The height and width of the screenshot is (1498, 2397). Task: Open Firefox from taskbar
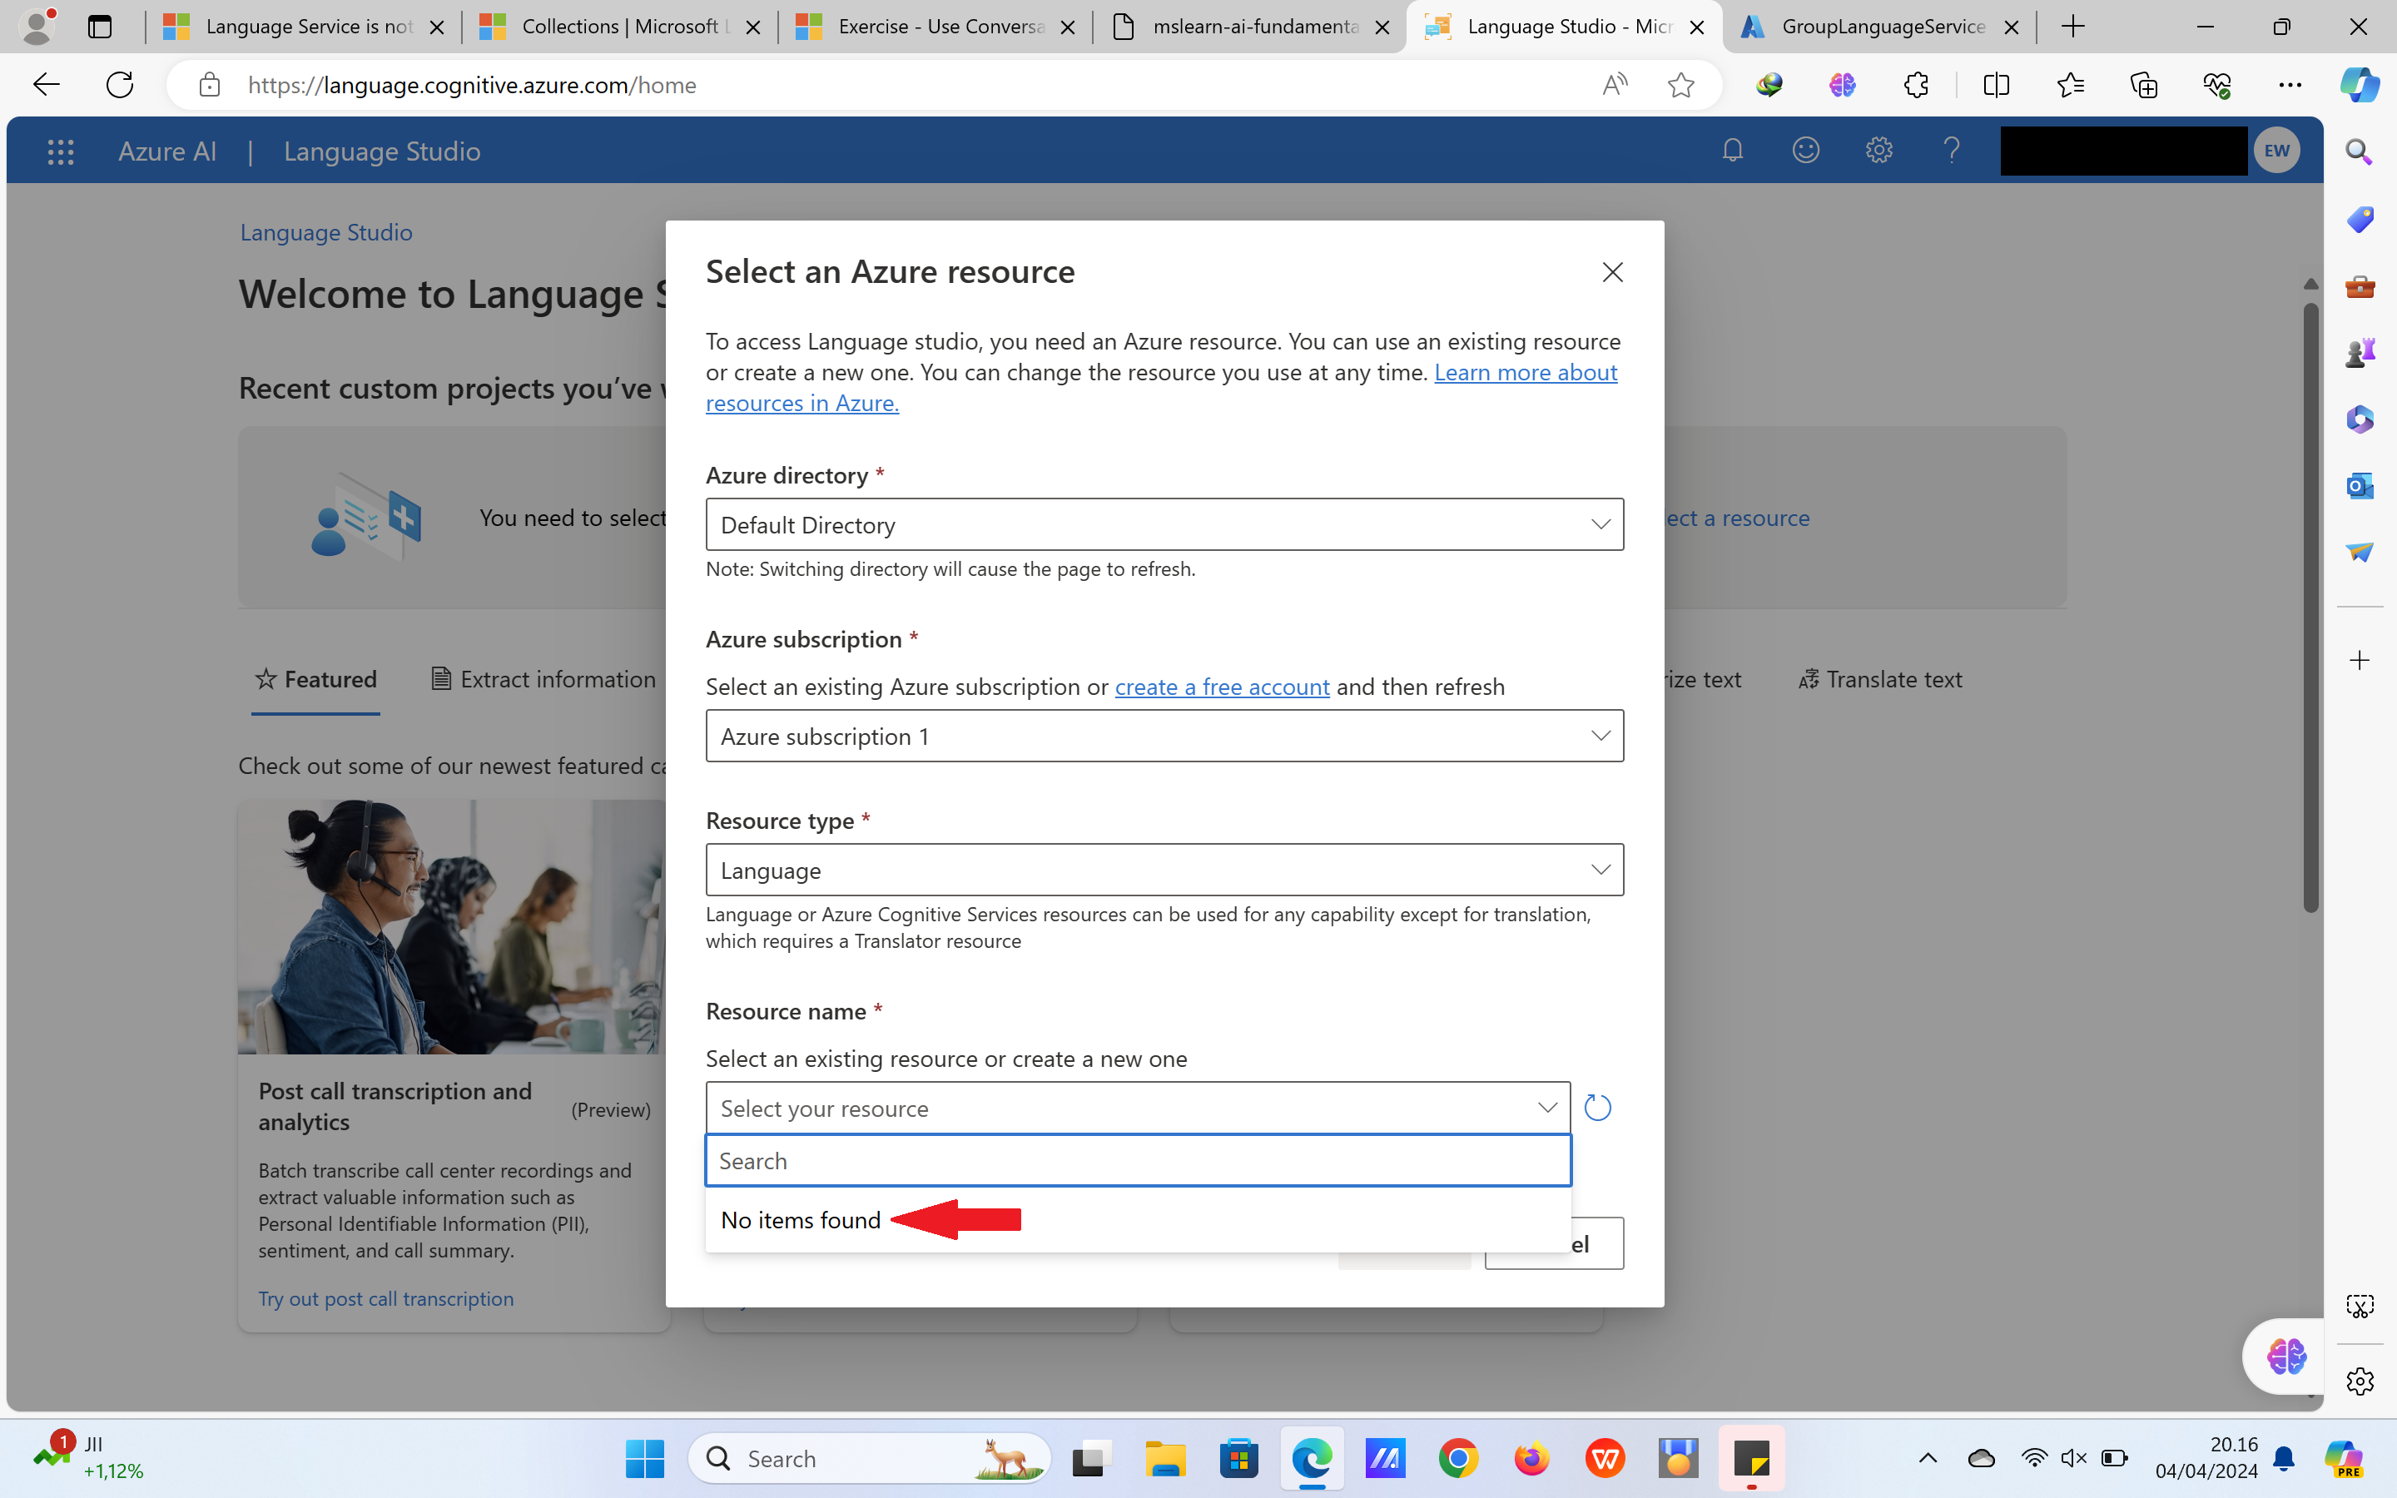(x=1531, y=1458)
